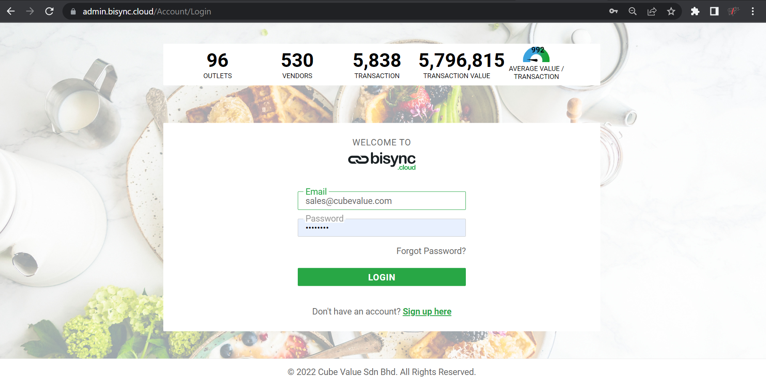View site info lock icon

[x=73, y=12]
